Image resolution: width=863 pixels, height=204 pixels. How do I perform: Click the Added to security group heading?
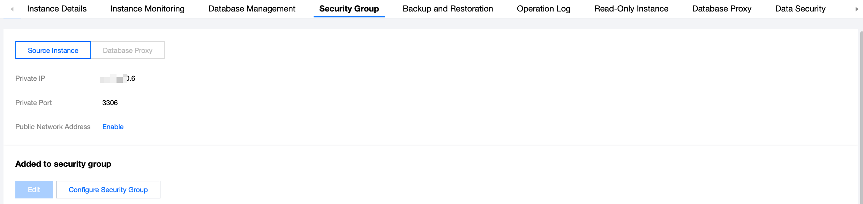[63, 164]
